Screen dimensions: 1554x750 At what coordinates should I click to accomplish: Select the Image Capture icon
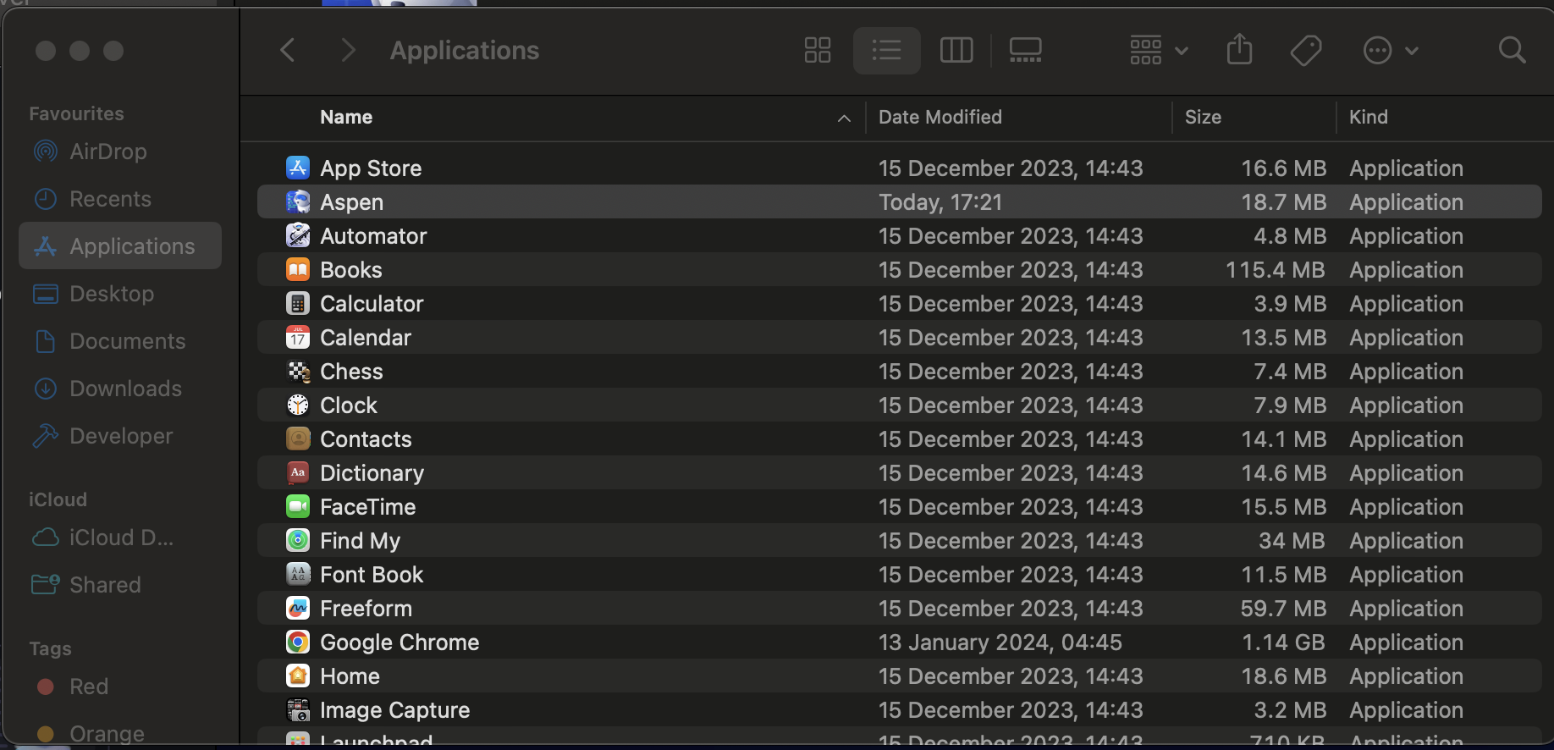coord(298,709)
